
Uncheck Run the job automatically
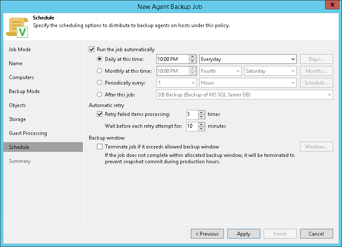(x=92, y=49)
